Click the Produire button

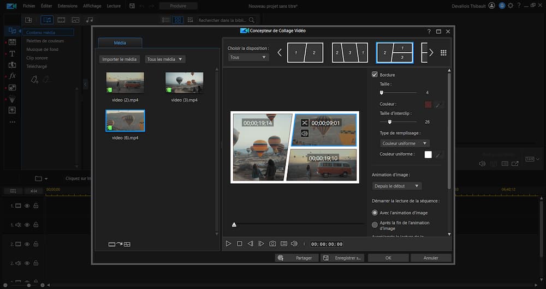(179, 6)
